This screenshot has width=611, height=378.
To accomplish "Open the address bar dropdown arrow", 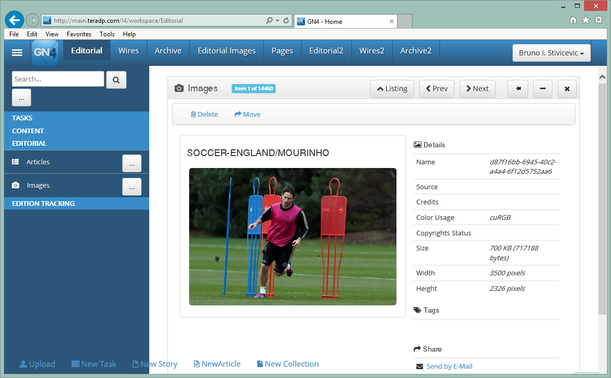I will 277,20.
